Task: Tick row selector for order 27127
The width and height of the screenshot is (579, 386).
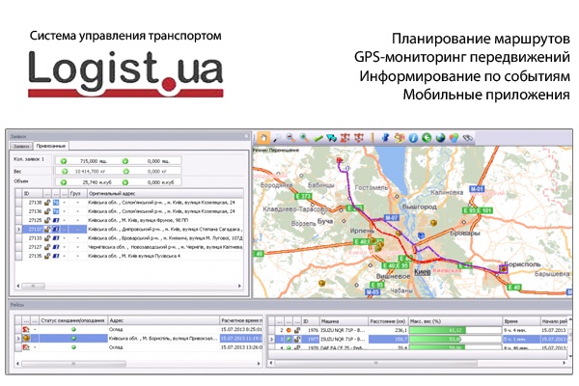Action: point(18,247)
